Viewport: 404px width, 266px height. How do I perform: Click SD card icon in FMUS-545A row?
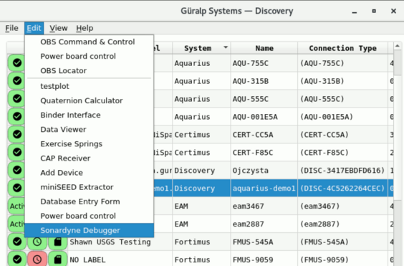click(58, 242)
